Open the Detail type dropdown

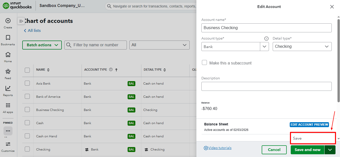tap(302, 47)
